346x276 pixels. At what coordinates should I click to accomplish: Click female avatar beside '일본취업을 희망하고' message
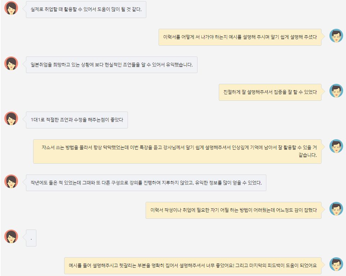(x=11, y=63)
